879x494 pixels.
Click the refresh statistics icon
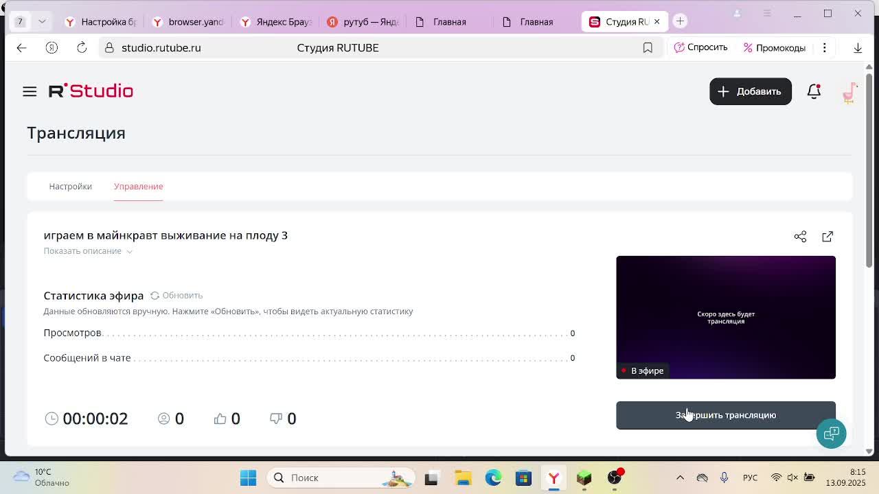coord(155,295)
